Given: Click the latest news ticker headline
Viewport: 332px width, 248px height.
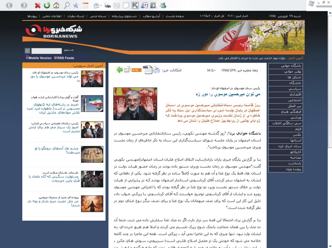Looking at the screenshot, I should coord(252,58).
